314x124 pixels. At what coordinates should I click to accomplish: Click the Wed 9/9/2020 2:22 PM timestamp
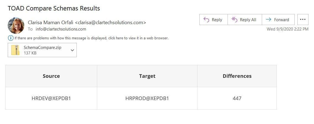pos(287,29)
